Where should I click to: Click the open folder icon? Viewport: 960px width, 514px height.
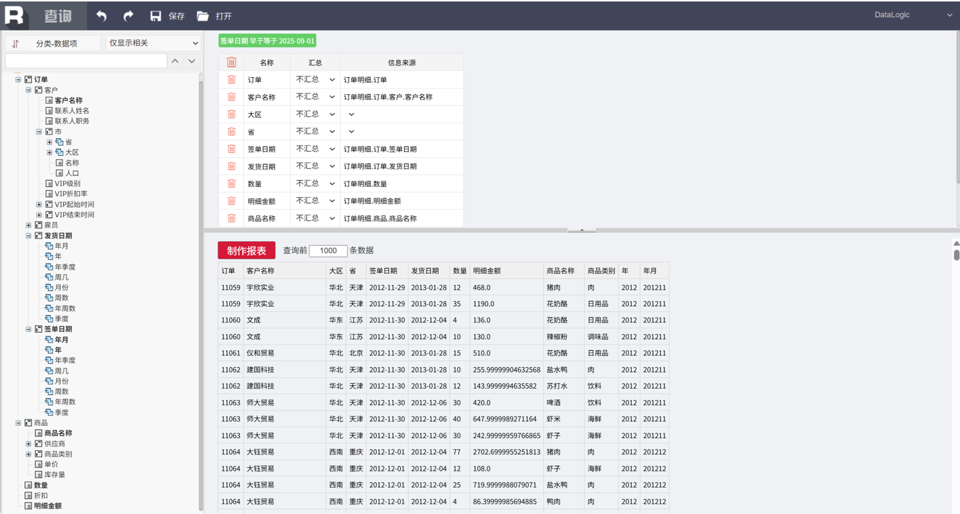[203, 16]
